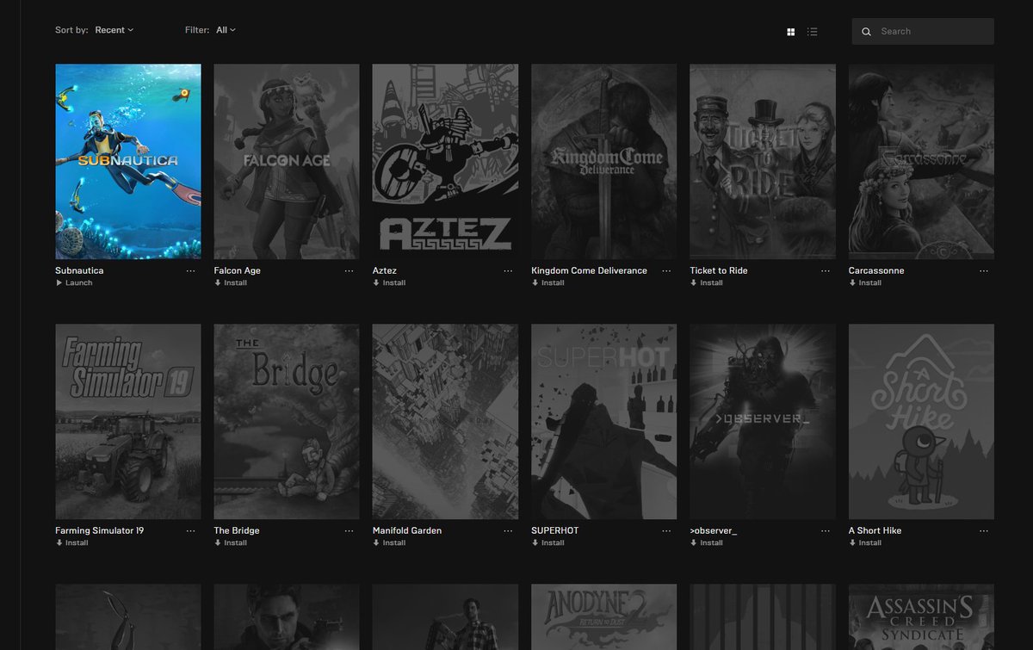The image size is (1033, 650).
Task: Install Falcon Age
Action: pos(231,282)
